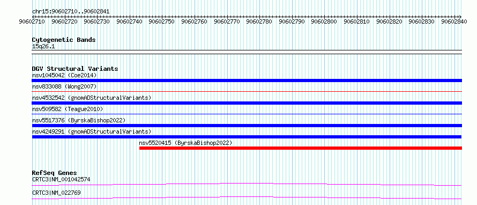Select ruler position 90602820

pos(390,21)
